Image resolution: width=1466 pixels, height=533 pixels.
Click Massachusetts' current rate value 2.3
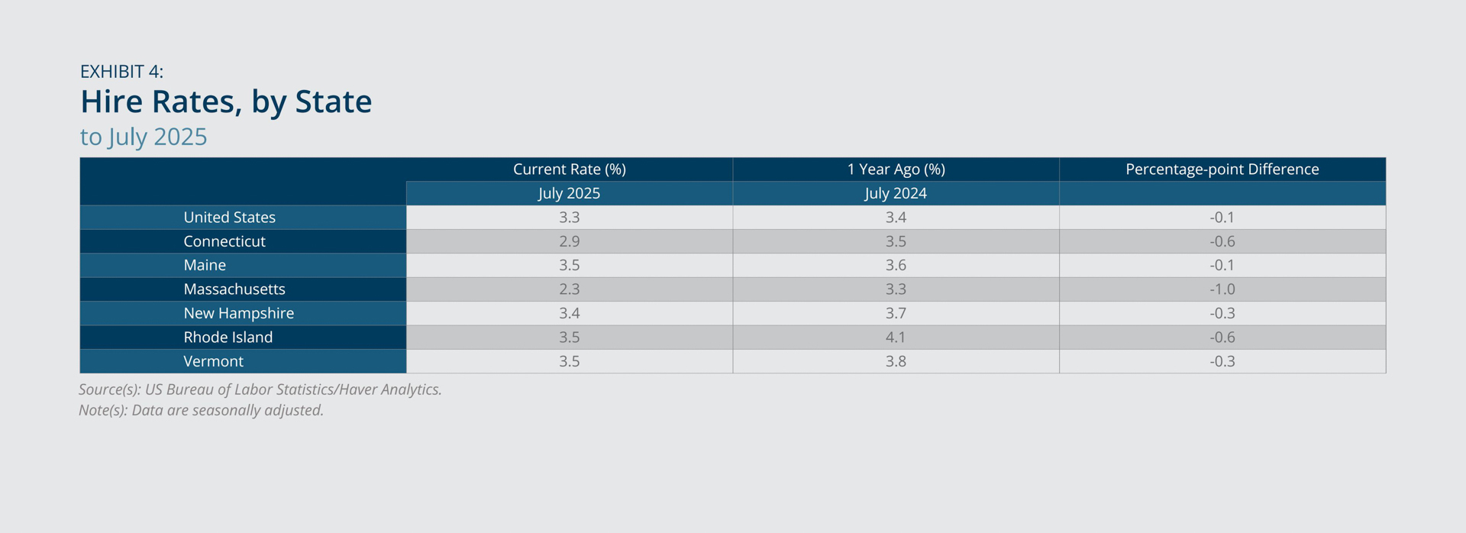pos(569,289)
